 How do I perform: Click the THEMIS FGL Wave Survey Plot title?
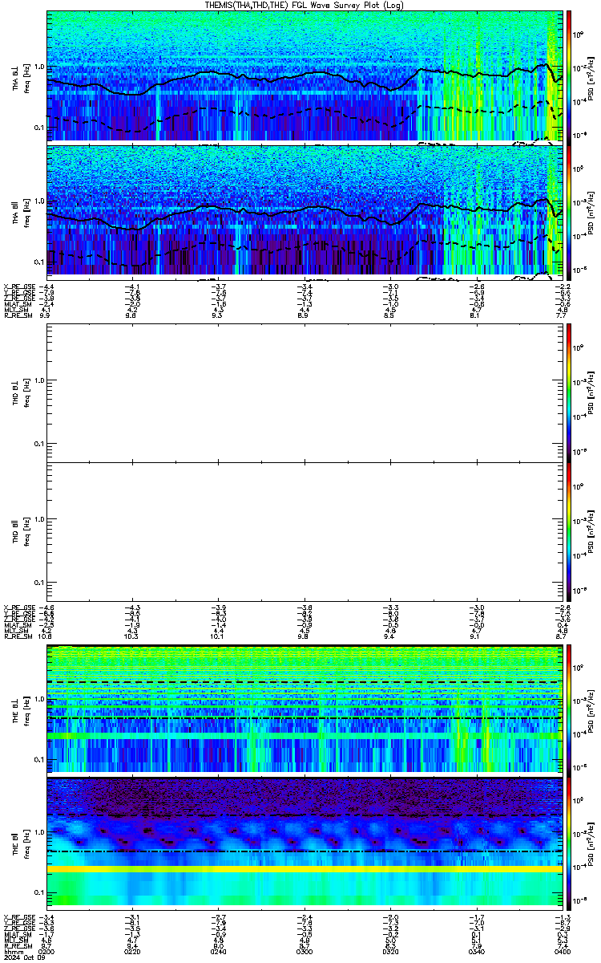coord(305,5)
